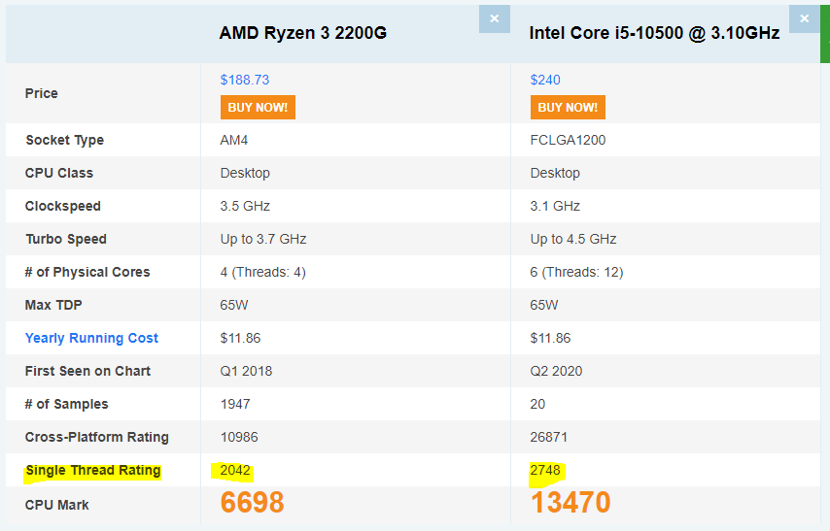Open the $188.73 price link
830x531 pixels.
pyautogui.click(x=245, y=80)
